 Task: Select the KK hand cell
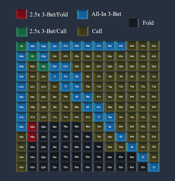pos(33,56)
